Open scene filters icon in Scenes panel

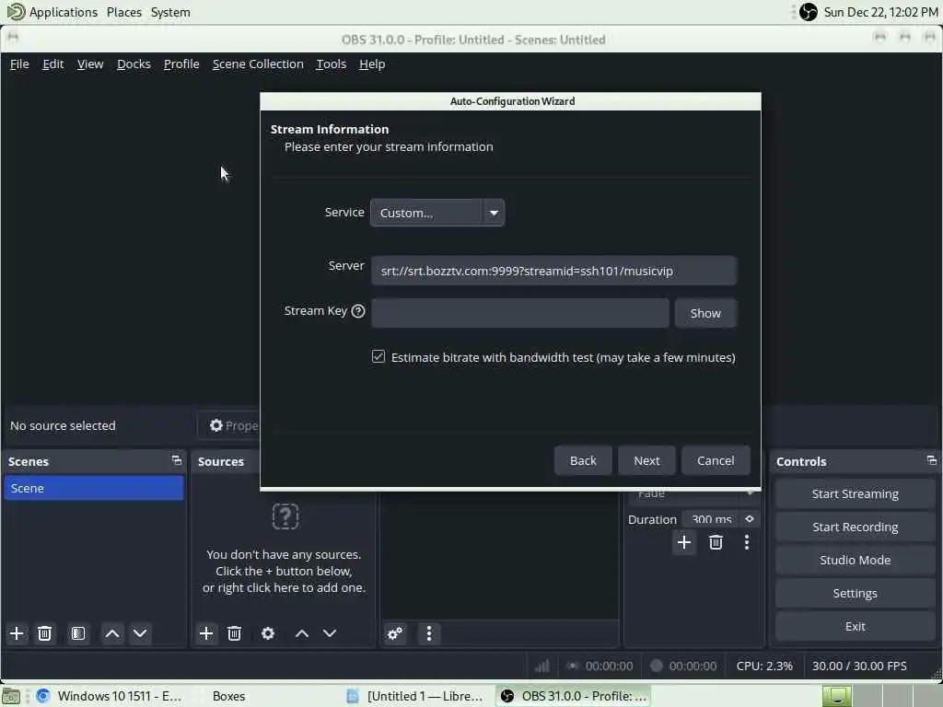pyautogui.click(x=78, y=633)
